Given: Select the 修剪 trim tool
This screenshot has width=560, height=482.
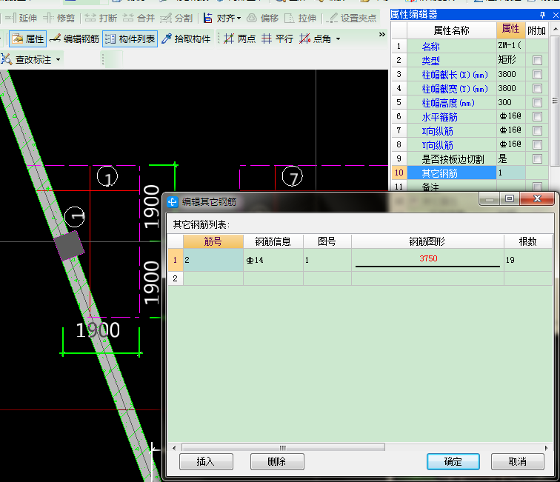Looking at the screenshot, I should click(59, 18).
